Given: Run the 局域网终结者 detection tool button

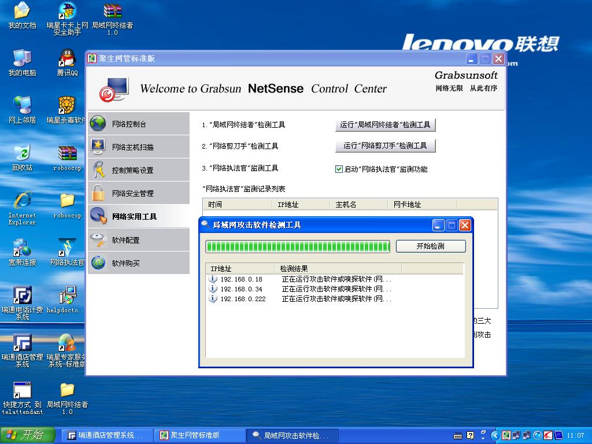Looking at the screenshot, I should [x=385, y=125].
